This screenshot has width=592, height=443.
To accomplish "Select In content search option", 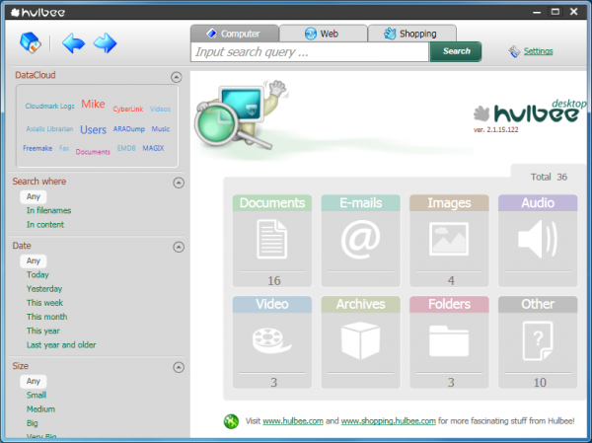I will pyautogui.click(x=45, y=225).
